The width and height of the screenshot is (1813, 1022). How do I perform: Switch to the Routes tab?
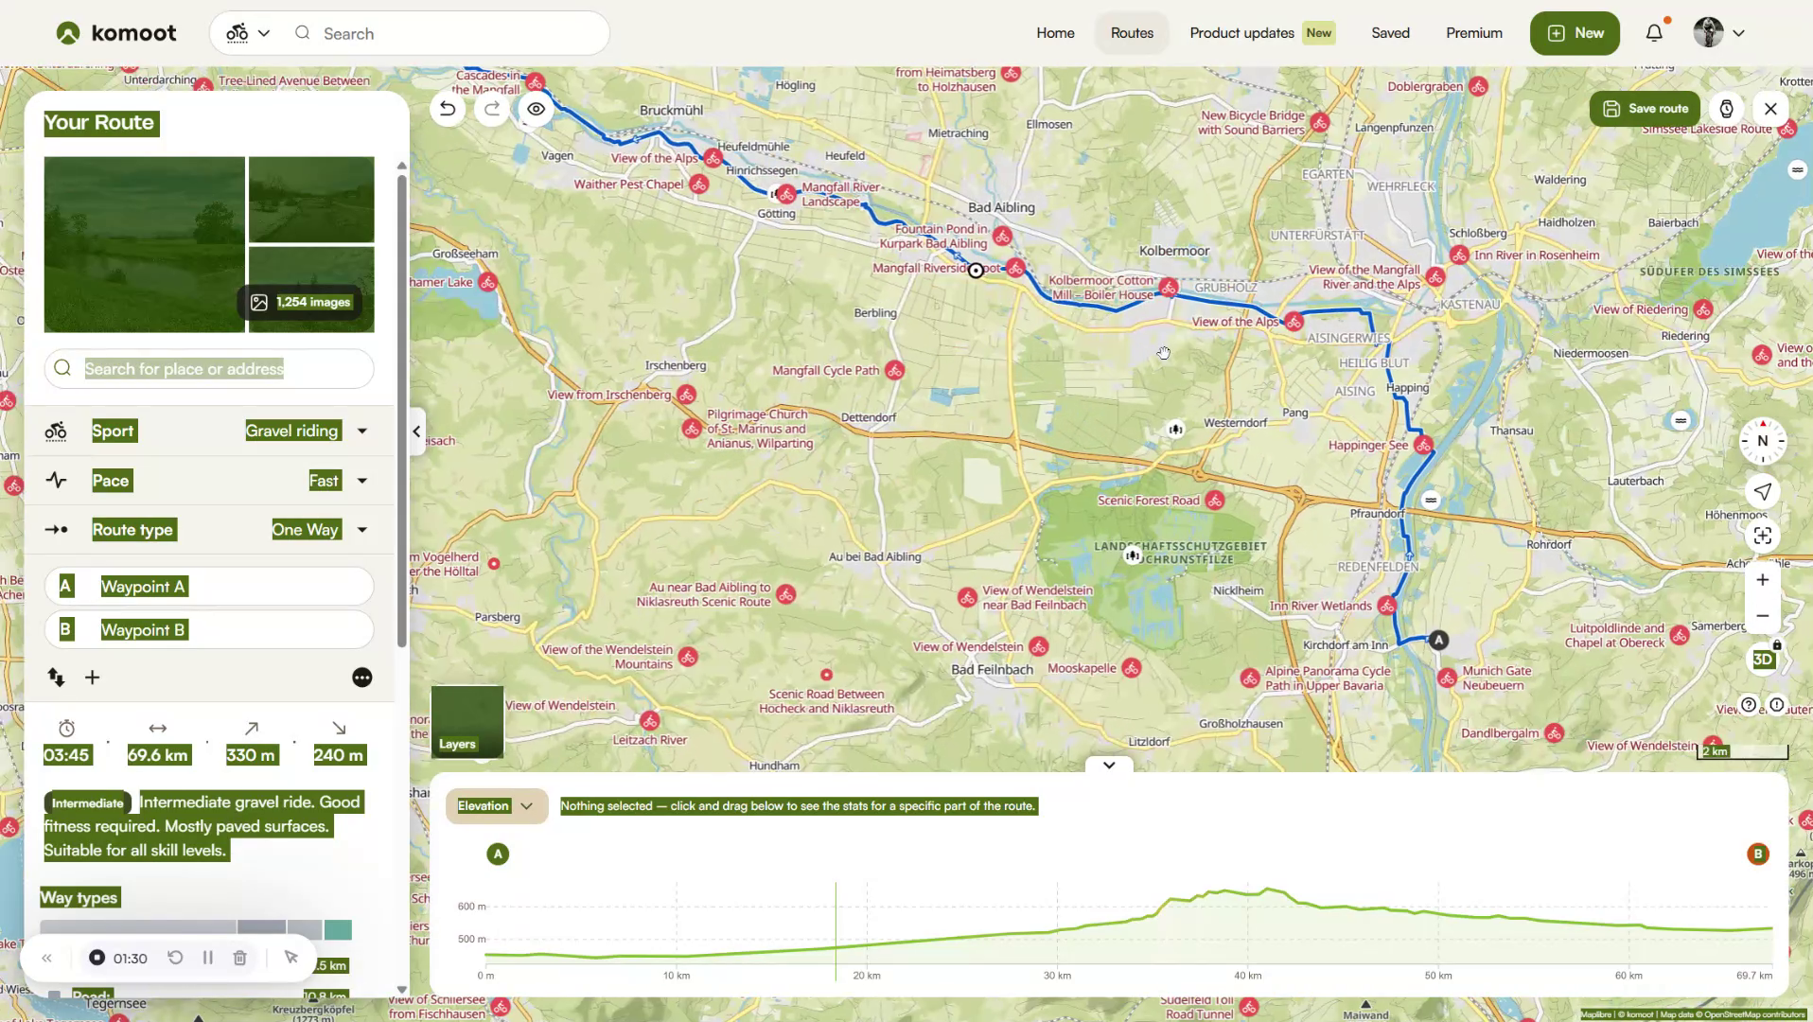pyautogui.click(x=1132, y=32)
